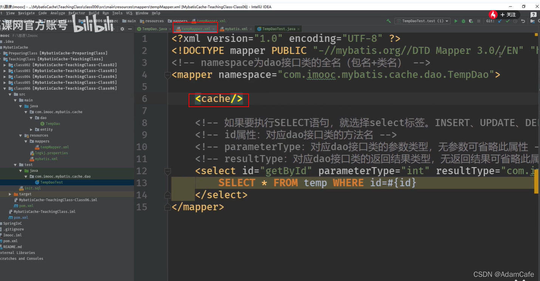This screenshot has width=540, height=281.
Task: Run TempDaoTest with green play icon
Action: tap(456, 21)
